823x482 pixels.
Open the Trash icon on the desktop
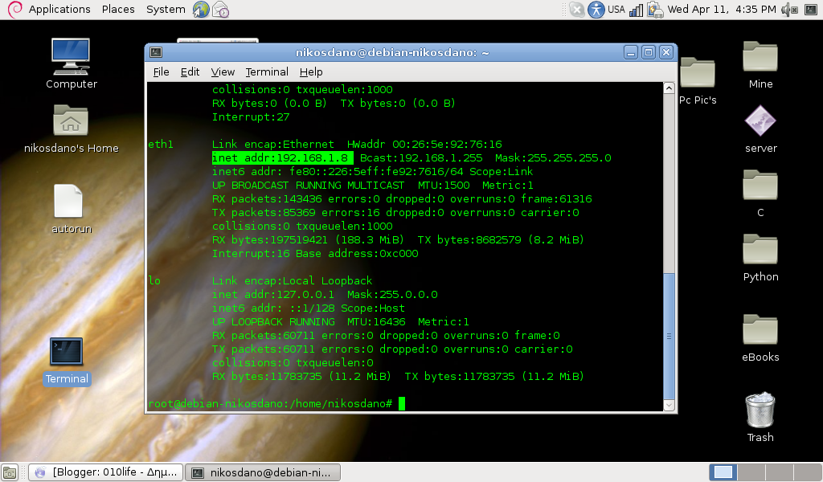760,410
